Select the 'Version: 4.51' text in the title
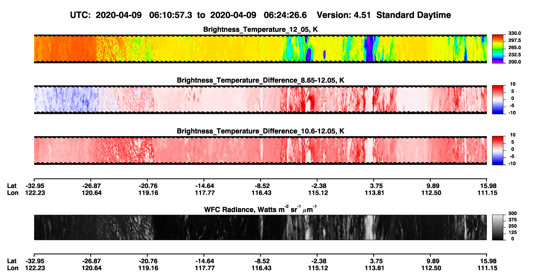Image resolution: width=541 pixels, height=277 pixels. [x=344, y=15]
